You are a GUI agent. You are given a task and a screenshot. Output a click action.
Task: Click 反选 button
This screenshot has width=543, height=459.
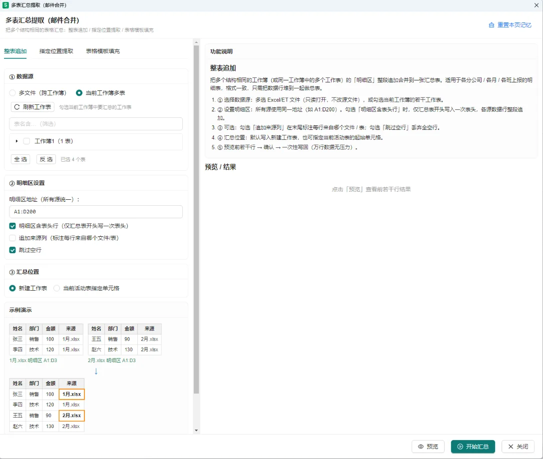[x=46, y=159]
